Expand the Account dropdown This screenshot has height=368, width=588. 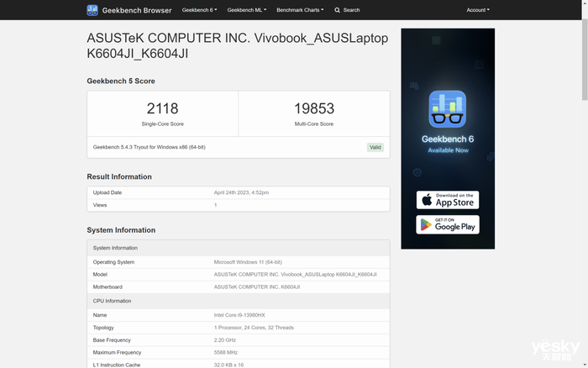coord(478,10)
